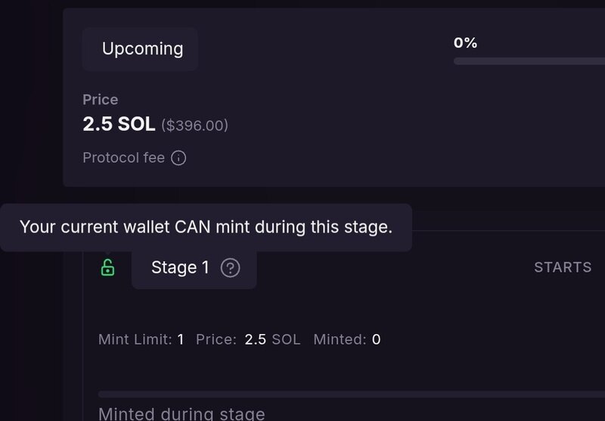The height and width of the screenshot is (421, 605).
Task: Click the "Price" heading above 2.5 SOL
Action: coord(101,99)
